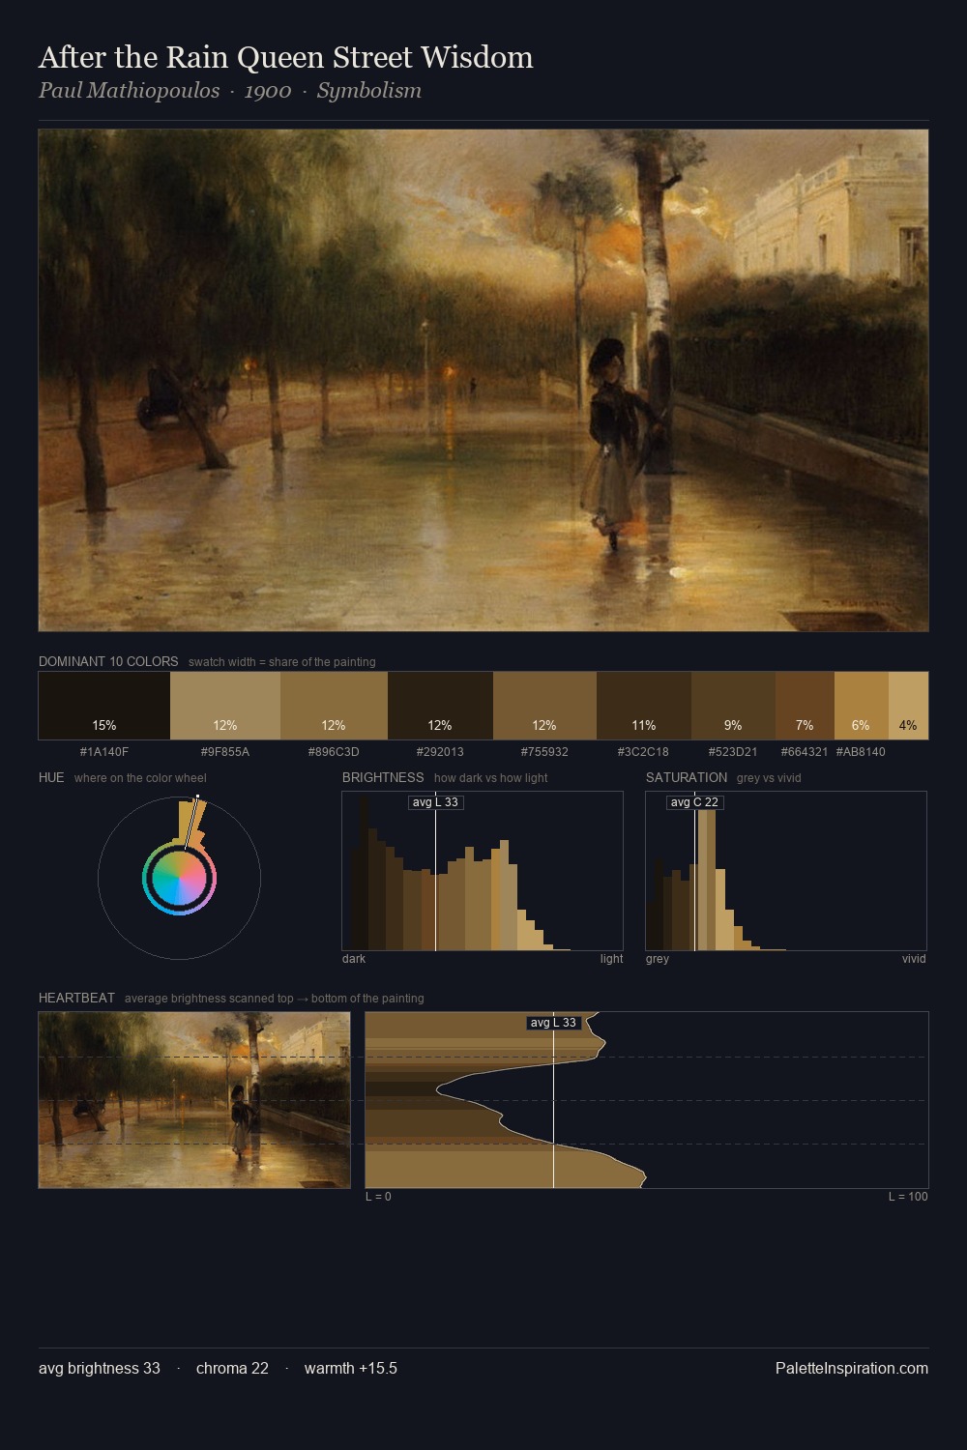Pick the 7% color swatch
The height and width of the screenshot is (1450, 967).
(805, 706)
